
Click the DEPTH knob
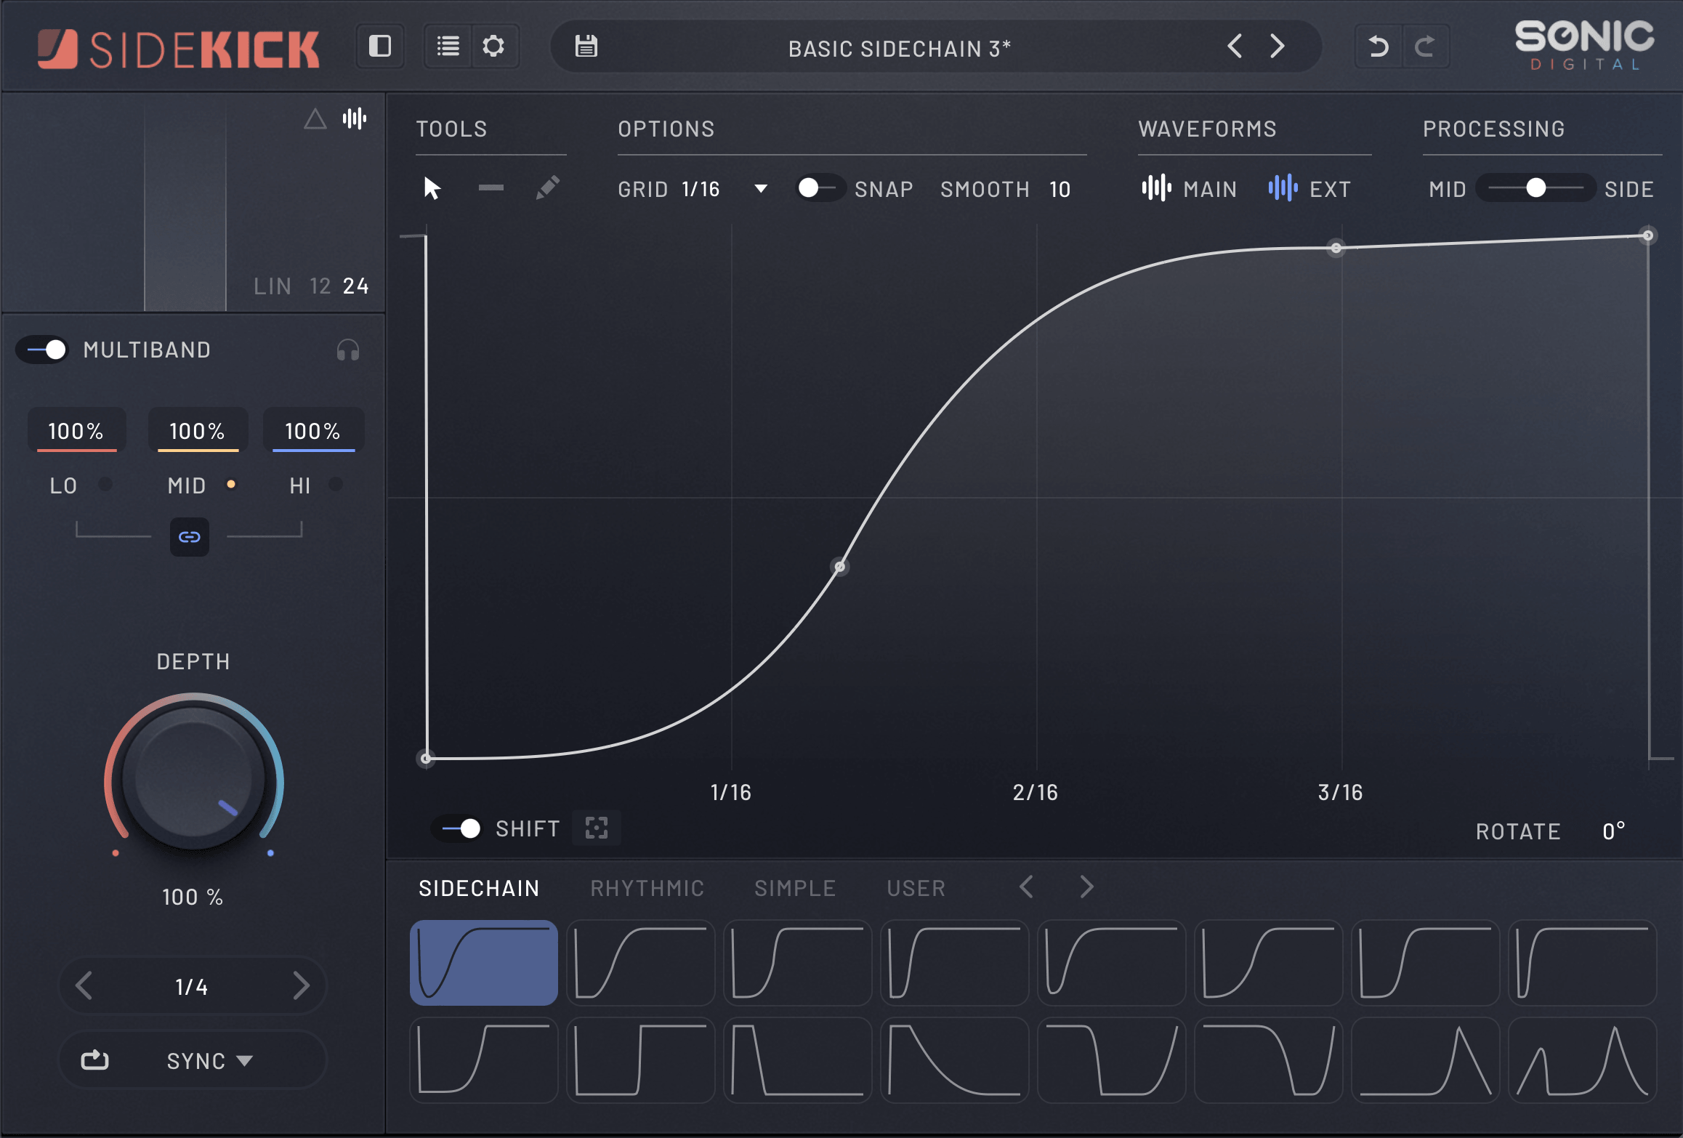point(193,778)
